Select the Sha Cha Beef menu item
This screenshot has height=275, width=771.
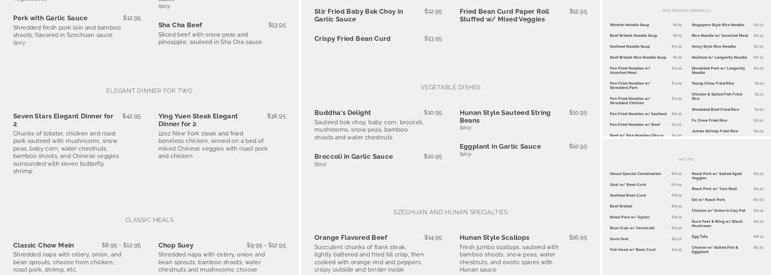tap(180, 25)
